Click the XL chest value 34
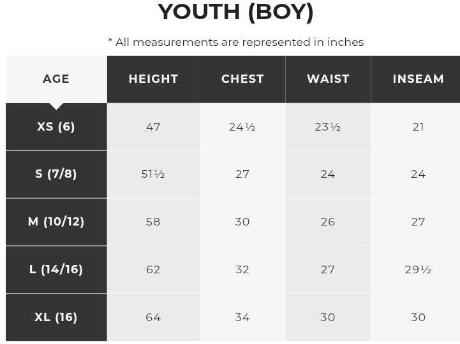 click(x=242, y=317)
